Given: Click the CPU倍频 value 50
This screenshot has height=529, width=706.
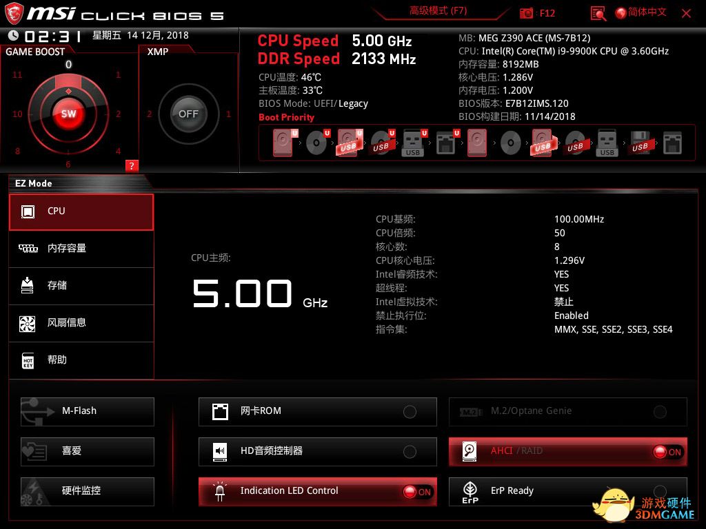Looking at the screenshot, I should (x=560, y=233).
